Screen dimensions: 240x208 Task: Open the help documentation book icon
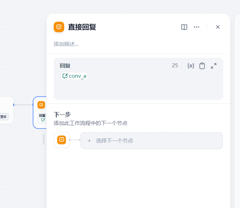coord(184,27)
